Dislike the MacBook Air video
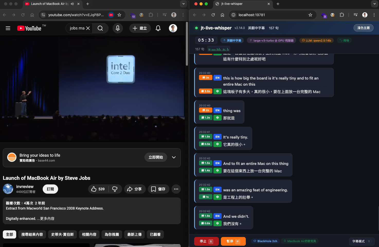 pos(115,189)
